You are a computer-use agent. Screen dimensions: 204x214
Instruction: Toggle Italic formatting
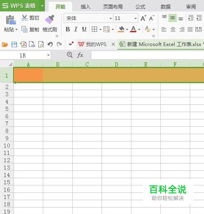[x=76, y=29]
